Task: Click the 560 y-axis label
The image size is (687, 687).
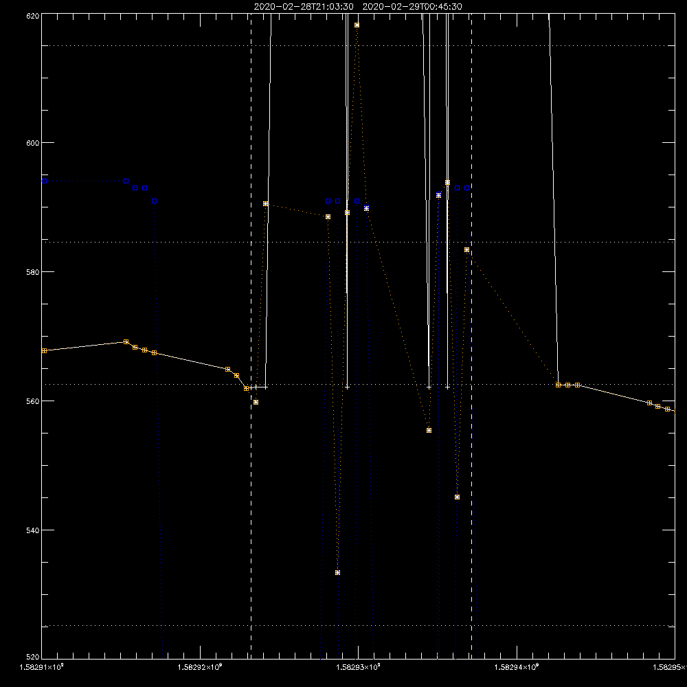Action: [34, 401]
